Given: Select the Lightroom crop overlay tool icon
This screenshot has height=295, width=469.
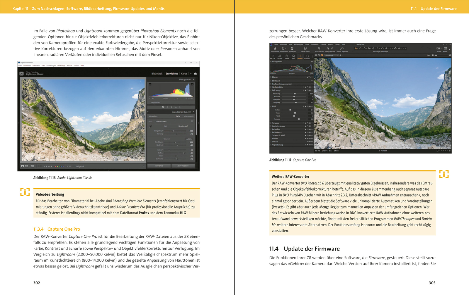Looking at the screenshot, I should pos(167,107).
